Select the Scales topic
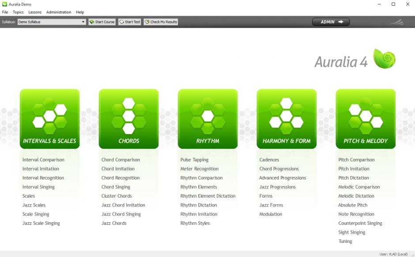The width and height of the screenshot is (415, 257). pos(29,196)
